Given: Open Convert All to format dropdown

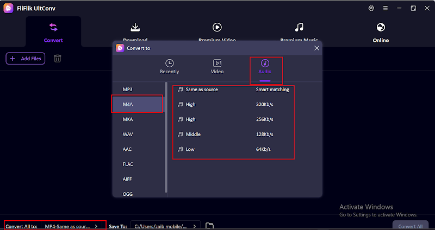Looking at the screenshot, I should (x=71, y=226).
